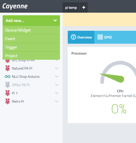
Task: Add a new project tab with plus
Action: click(84, 7)
